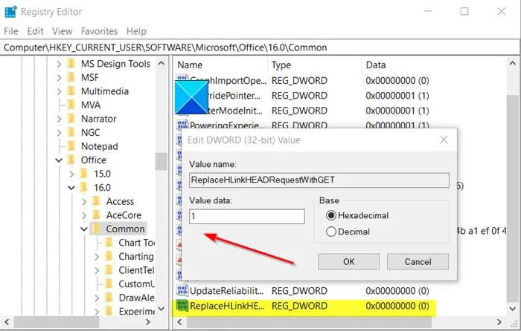This screenshot has height=331, width=521.
Task: Click the values pane scrollbar down arrow
Action: click(x=512, y=309)
